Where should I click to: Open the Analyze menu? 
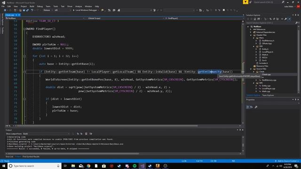(79, 6)
